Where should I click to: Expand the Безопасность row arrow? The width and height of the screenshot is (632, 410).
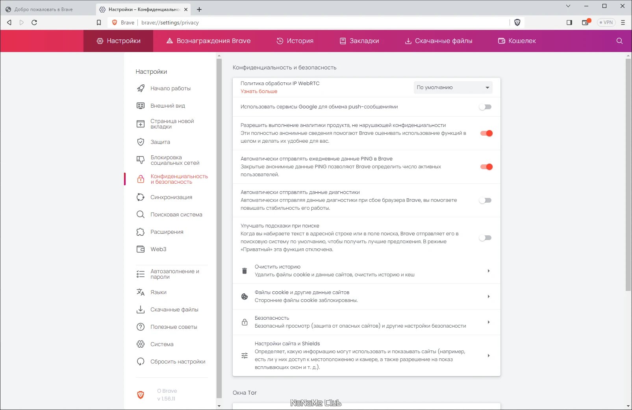pos(489,322)
